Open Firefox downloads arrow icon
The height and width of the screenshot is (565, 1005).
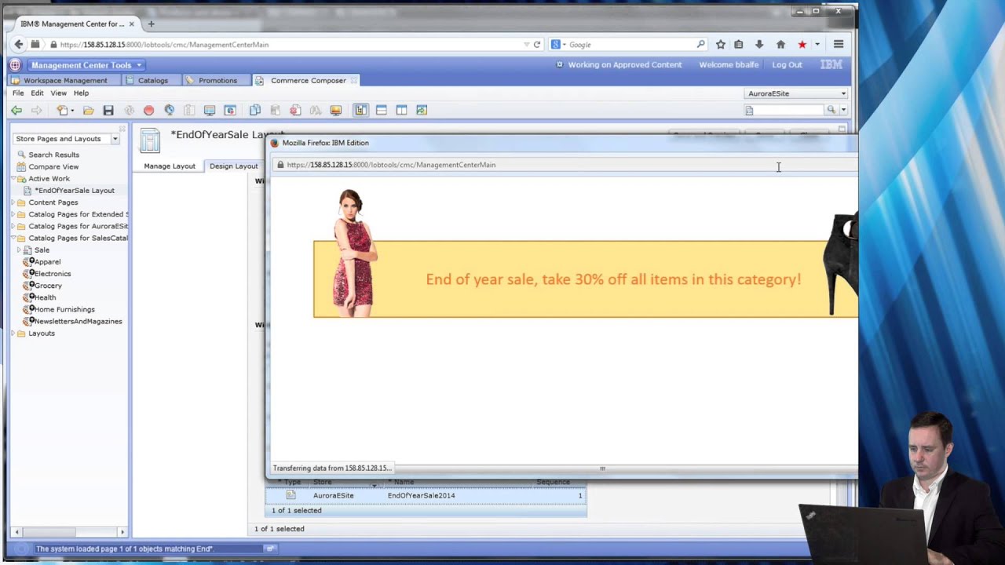pyautogui.click(x=759, y=45)
